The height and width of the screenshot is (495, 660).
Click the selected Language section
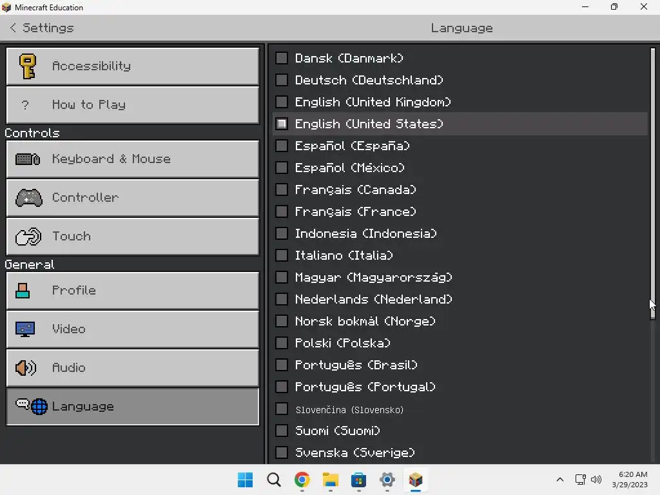[x=133, y=407]
